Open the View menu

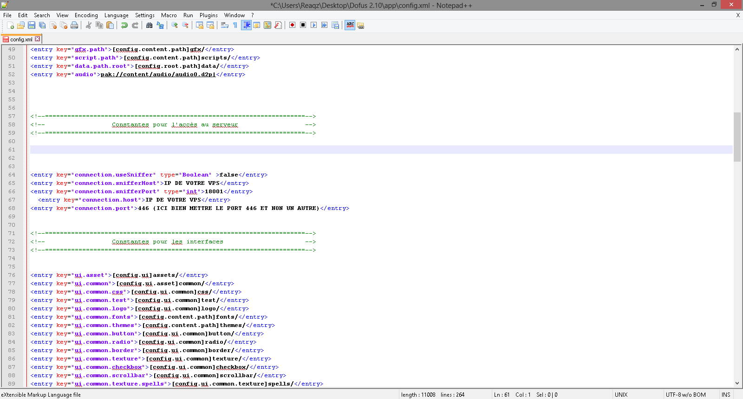(62, 15)
